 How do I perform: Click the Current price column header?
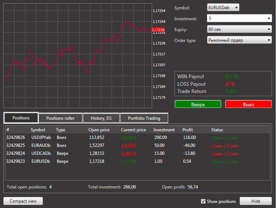tap(133, 130)
